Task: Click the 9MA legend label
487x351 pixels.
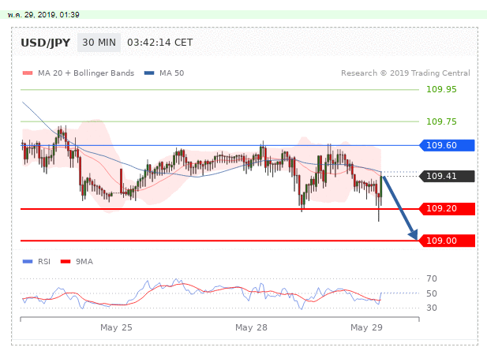Action: (x=84, y=262)
